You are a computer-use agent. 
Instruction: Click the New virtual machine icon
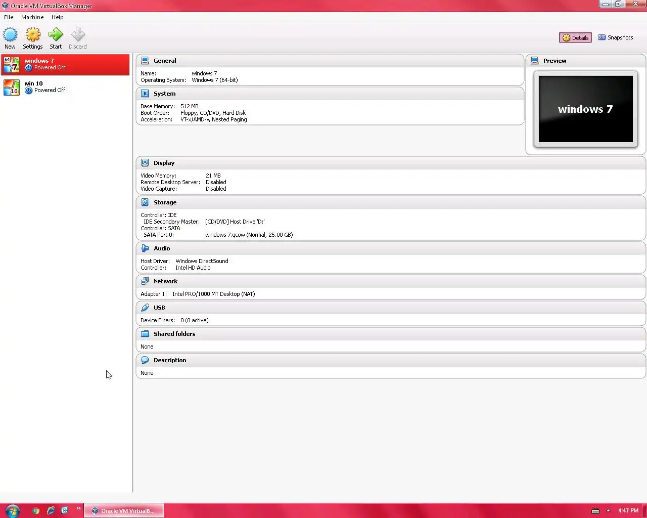tap(10, 35)
